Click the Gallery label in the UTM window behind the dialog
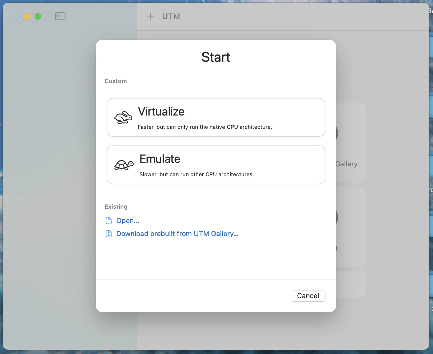The height and width of the screenshot is (354, 433). (346, 164)
